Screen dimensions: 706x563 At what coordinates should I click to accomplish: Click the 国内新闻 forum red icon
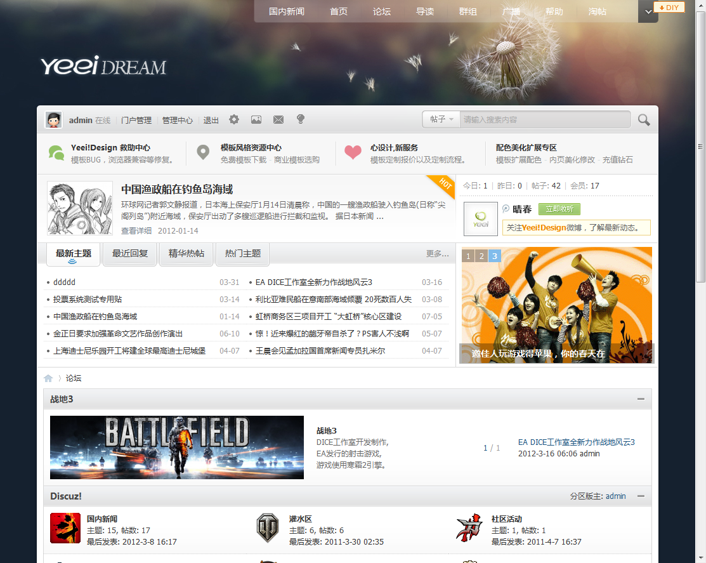tap(65, 528)
